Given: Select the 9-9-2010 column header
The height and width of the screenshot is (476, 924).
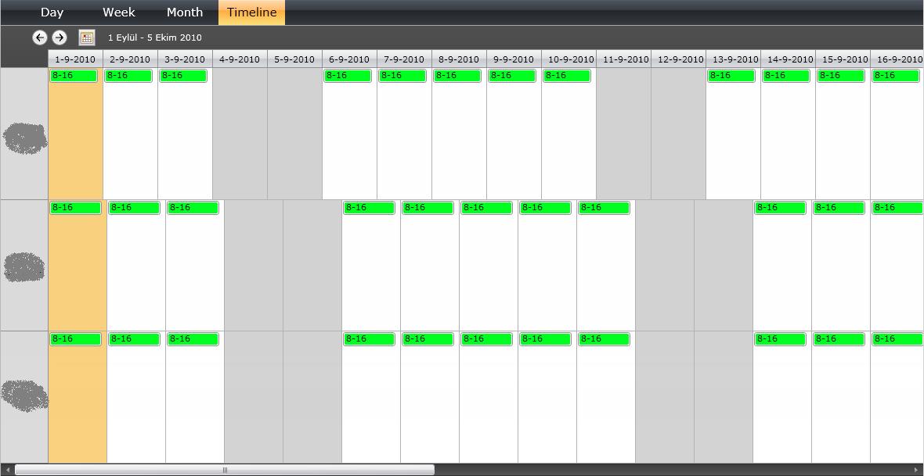Looking at the screenshot, I should coord(514,59).
